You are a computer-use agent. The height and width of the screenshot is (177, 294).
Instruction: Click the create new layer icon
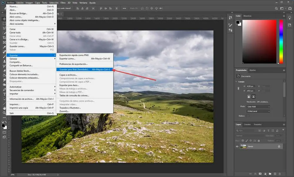[x=275, y=174]
